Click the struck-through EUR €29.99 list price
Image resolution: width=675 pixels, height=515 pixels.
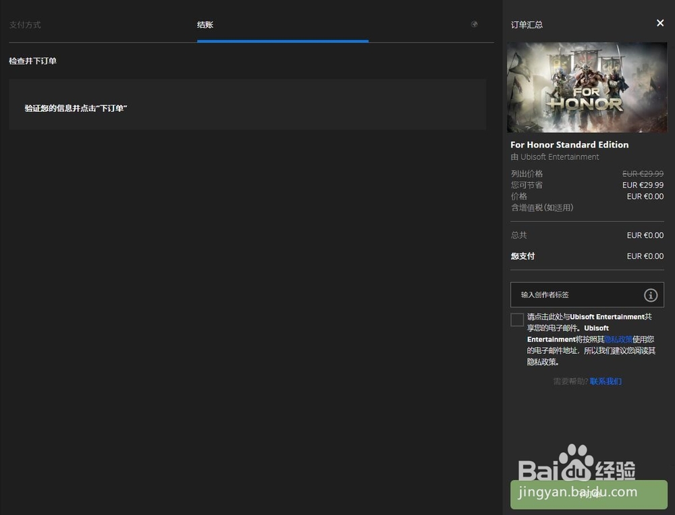pyautogui.click(x=643, y=174)
